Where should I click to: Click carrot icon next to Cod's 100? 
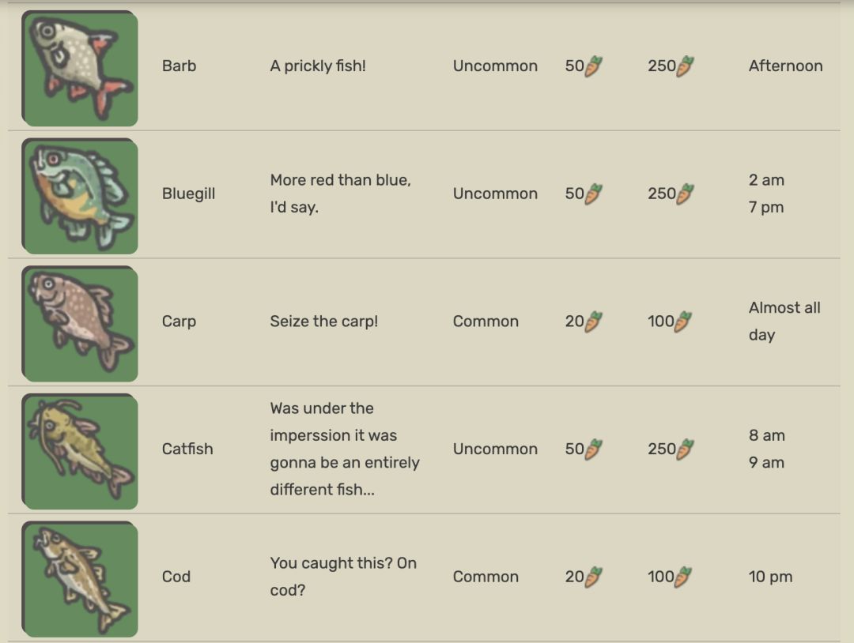pyautogui.click(x=683, y=577)
